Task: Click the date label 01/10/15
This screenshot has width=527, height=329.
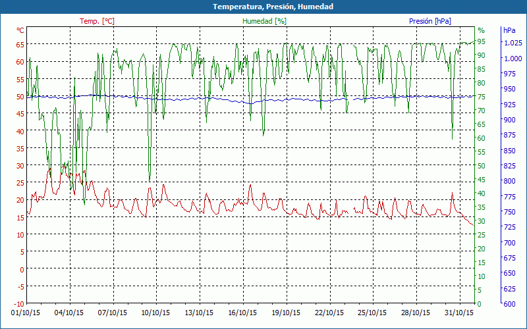Action: 26,313
